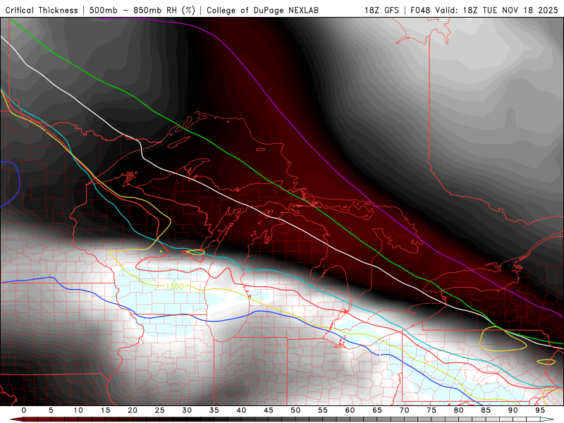This screenshot has height=423, width=564.
Task: Click the colorbar value "65"
Action: coord(377,410)
